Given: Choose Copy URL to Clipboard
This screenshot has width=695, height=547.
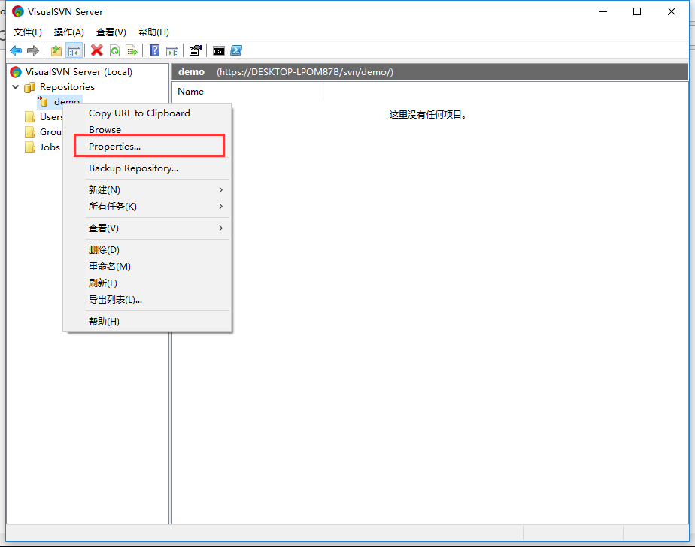Looking at the screenshot, I should click(147, 113).
